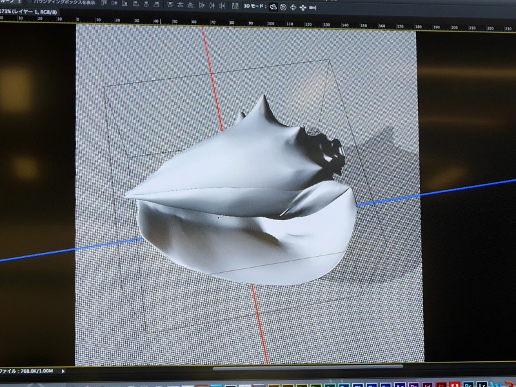Viewport: 516px width, 387px height.
Task: Select the 3D pan camera tool
Action: click(x=293, y=6)
